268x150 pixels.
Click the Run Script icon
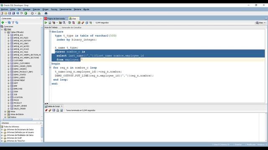point(50,22)
